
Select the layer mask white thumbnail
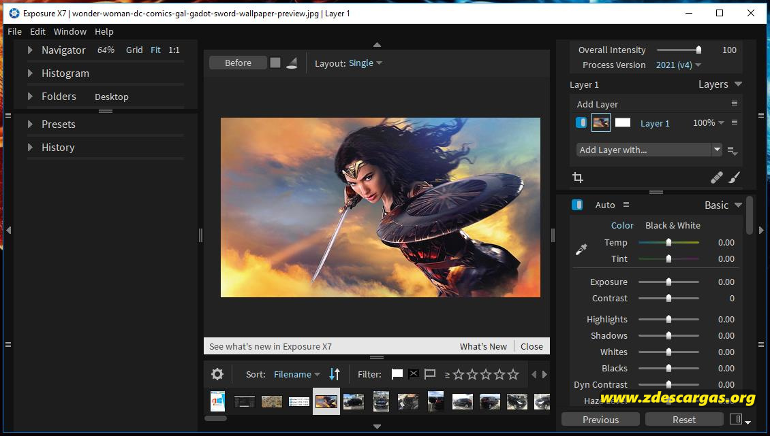click(x=623, y=122)
